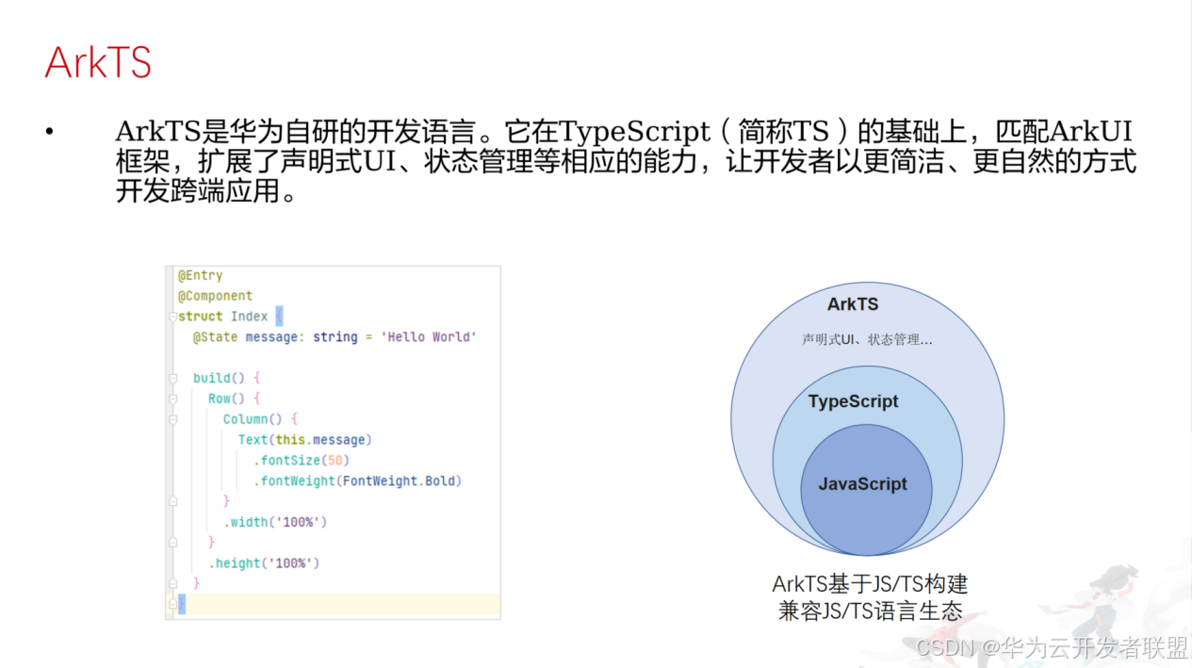This screenshot has width=1192, height=668.
Task: Collapse the fold marker beside 'struct Index'
Action: (x=171, y=317)
